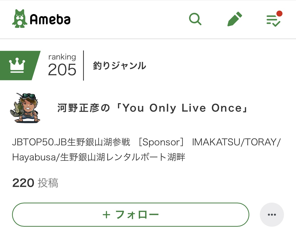Tap the pencil write-post icon
The height and width of the screenshot is (235, 296).
click(x=234, y=19)
